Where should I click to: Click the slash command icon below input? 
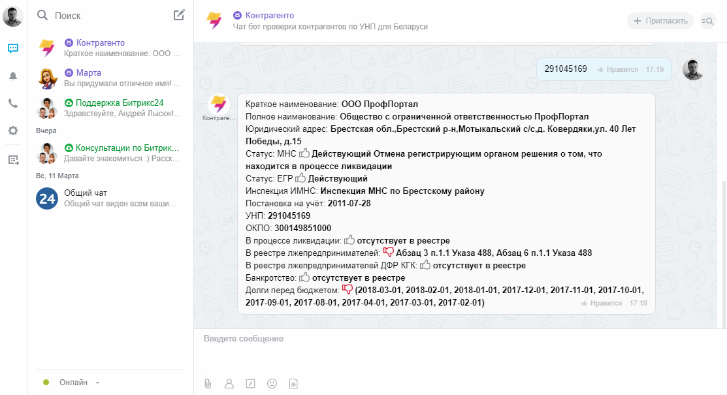click(250, 383)
